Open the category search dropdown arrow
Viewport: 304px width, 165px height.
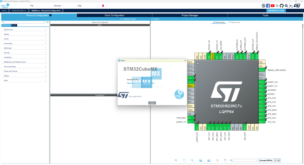(x=44, y=22)
